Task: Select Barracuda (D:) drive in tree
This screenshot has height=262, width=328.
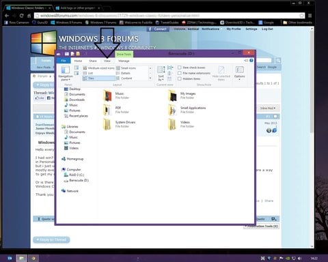Action: (x=77, y=180)
